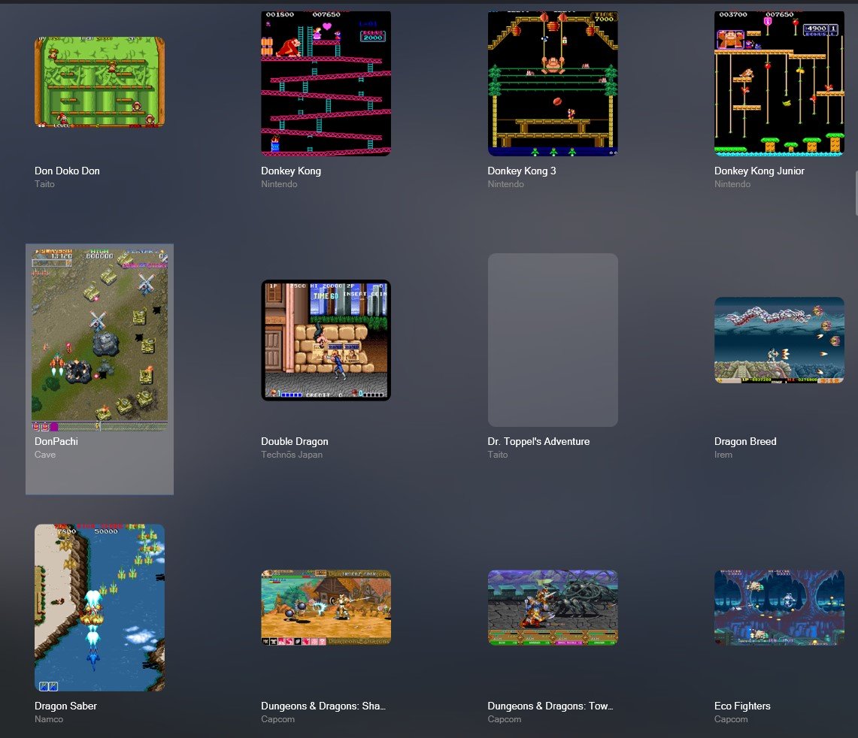
Task: Open Dungeons & Dragons: Tow... thumbnail
Action: pyautogui.click(x=553, y=608)
